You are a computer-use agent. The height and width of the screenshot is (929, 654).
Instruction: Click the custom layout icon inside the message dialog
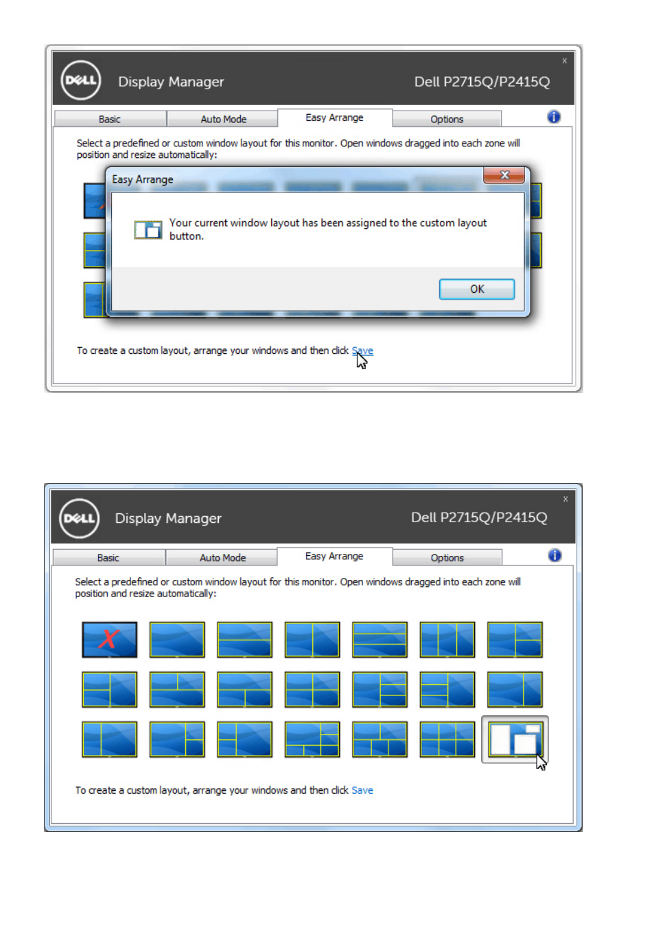point(148,229)
